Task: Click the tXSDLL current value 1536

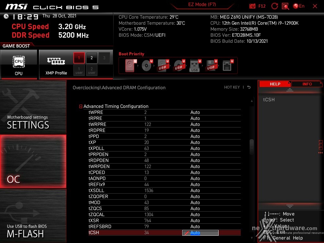Action: pyautogui.click(x=149, y=190)
